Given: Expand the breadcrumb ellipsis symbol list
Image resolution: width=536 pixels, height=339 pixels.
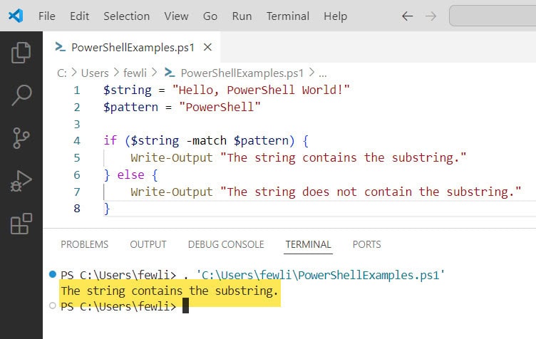Looking at the screenshot, I should pyautogui.click(x=322, y=73).
